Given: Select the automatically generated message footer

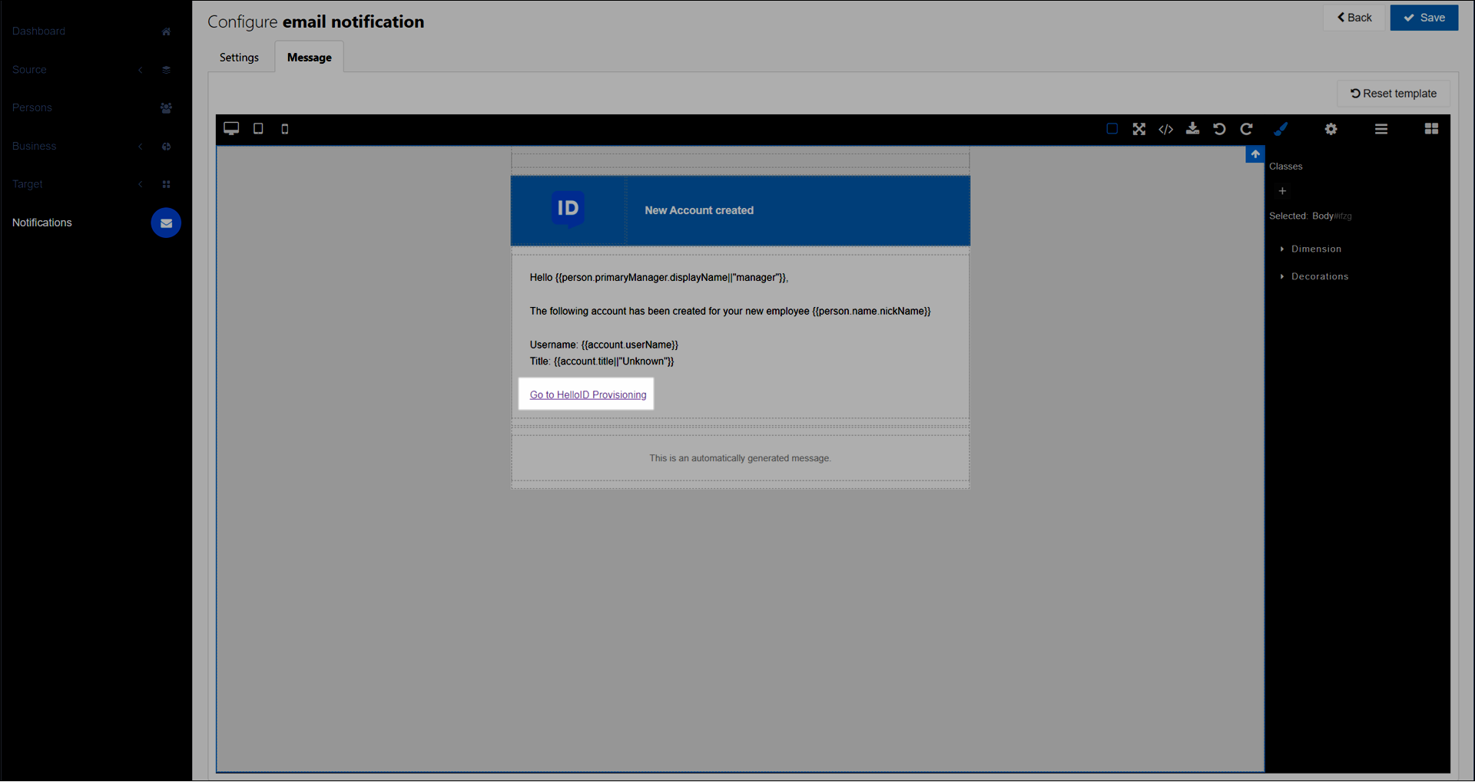Looking at the screenshot, I should point(740,458).
